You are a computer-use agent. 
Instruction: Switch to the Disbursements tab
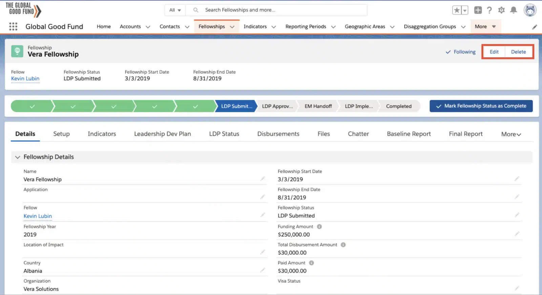(278, 134)
